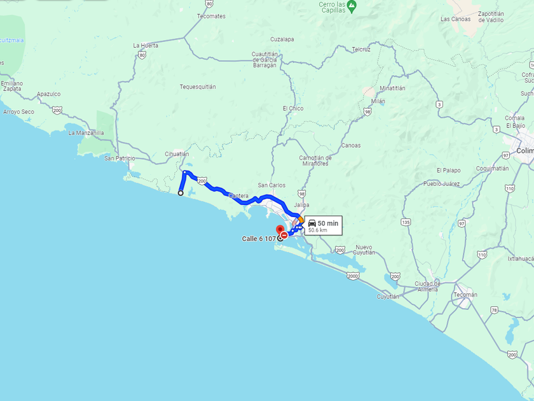Click the La Manzanilla place label
The width and height of the screenshot is (534, 401).
click(86, 133)
